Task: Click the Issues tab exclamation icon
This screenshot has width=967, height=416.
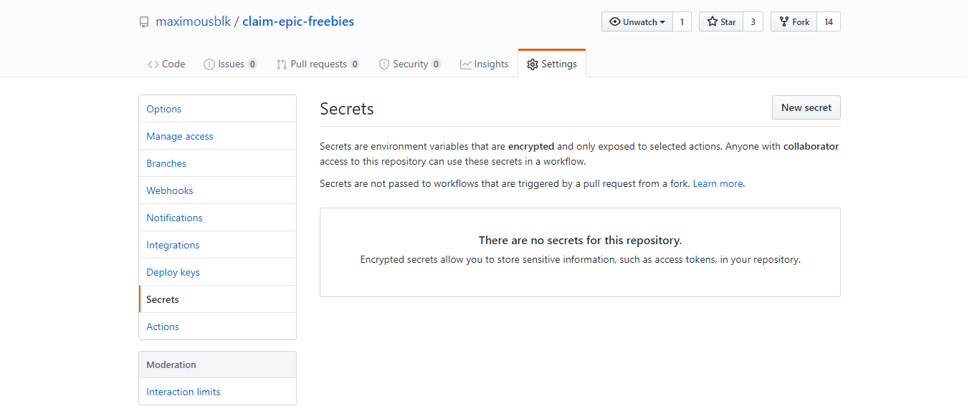Action: point(209,64)
